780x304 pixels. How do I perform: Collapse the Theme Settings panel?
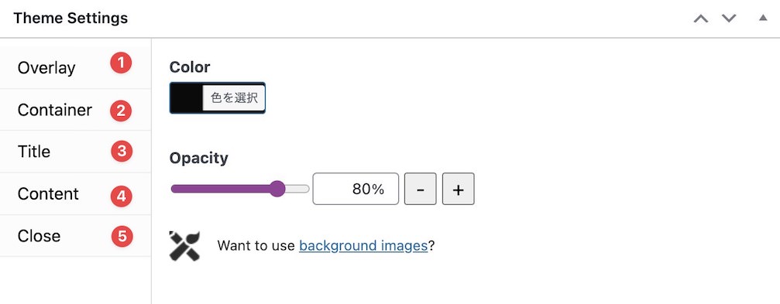[763, 18]
